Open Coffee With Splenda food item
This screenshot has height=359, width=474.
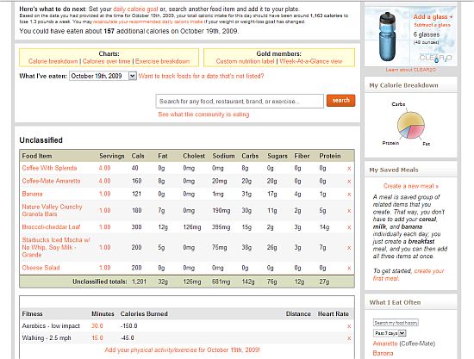click(x=49, y=168)
